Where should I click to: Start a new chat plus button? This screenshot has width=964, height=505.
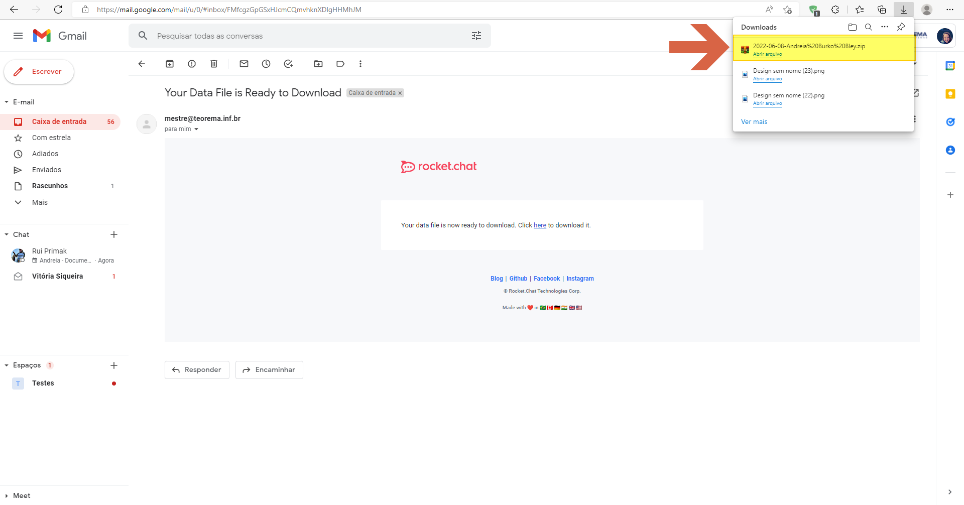[x=114, y=234]
